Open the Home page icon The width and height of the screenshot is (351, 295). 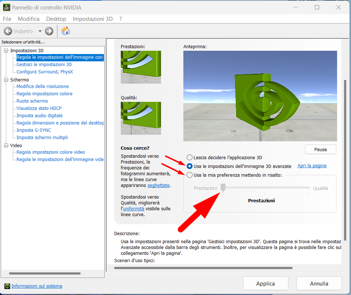66,31
